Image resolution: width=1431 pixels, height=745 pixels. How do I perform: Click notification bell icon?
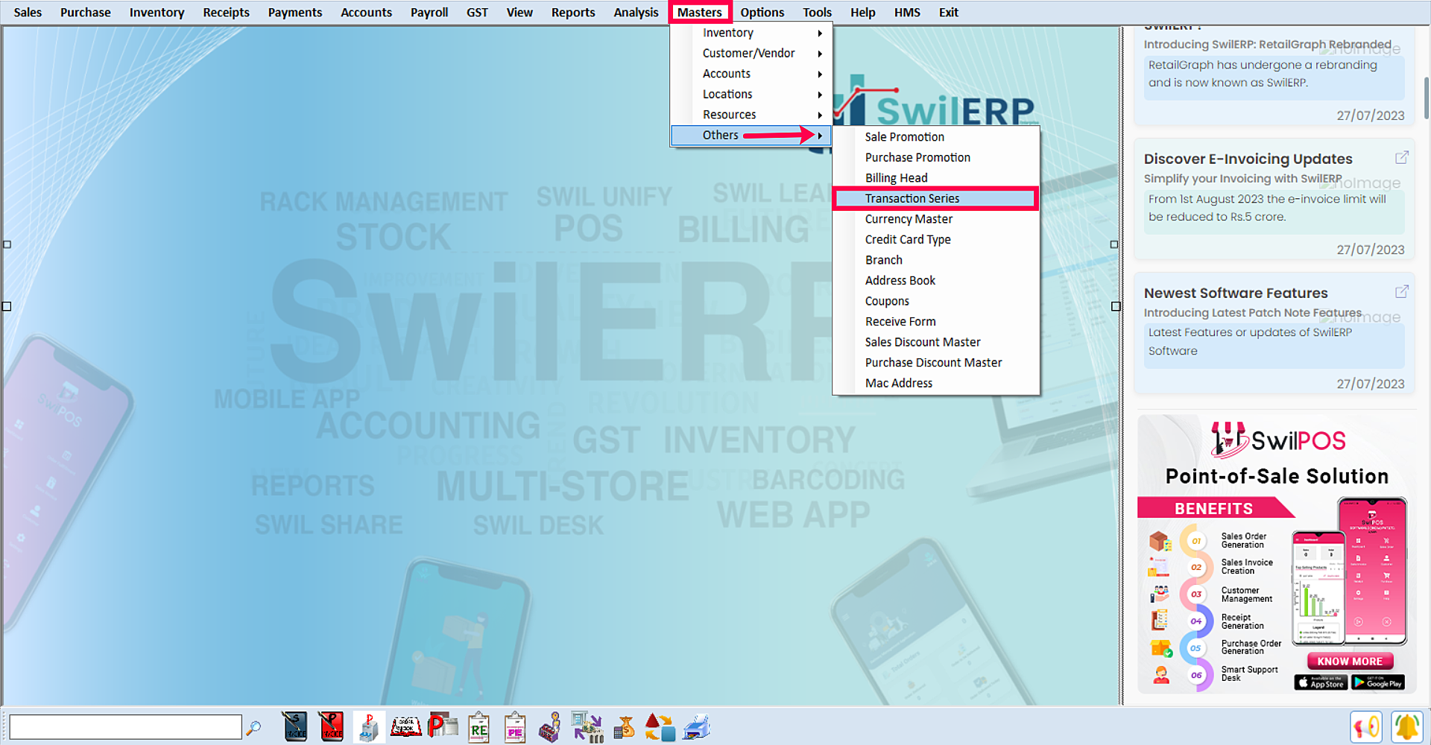point(1407,726)
